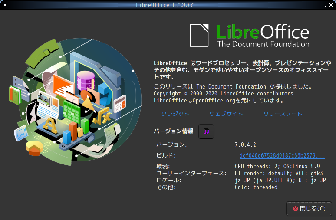Click the ビルド: label
This screenshot has width=336, height=220.
pyautogui.click(x=166, y=155)
